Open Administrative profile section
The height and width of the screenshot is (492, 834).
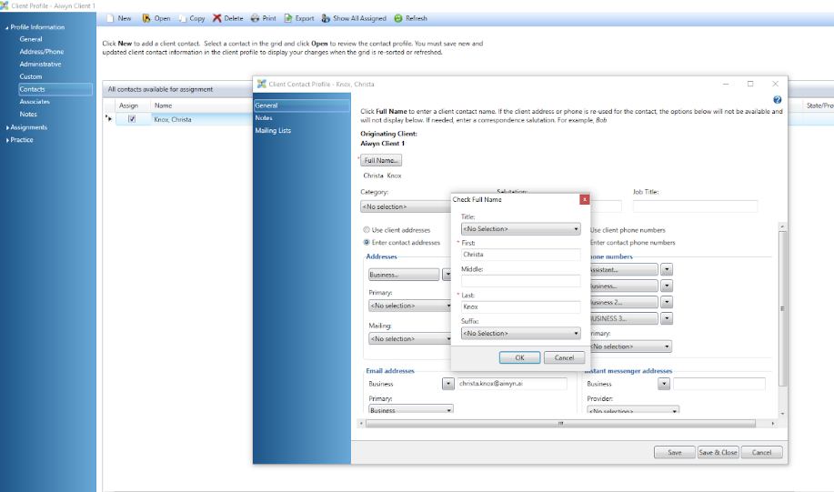coord(40,64)
